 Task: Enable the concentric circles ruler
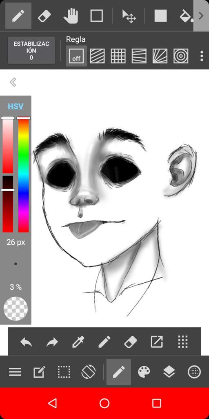coord(181,56)
